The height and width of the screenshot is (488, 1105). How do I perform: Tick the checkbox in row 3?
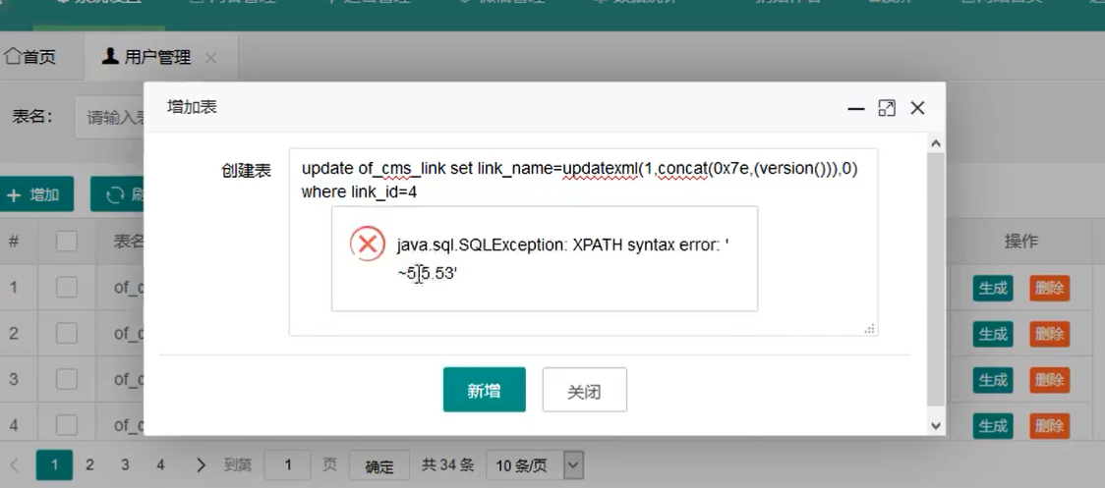pyautogui.click(x=67, y=379)
